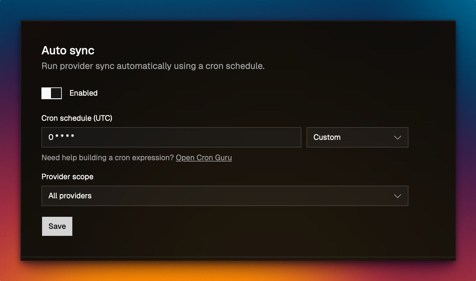
Task: Toggle the Auto sync Enabled switch
Action: click(52, 93)
